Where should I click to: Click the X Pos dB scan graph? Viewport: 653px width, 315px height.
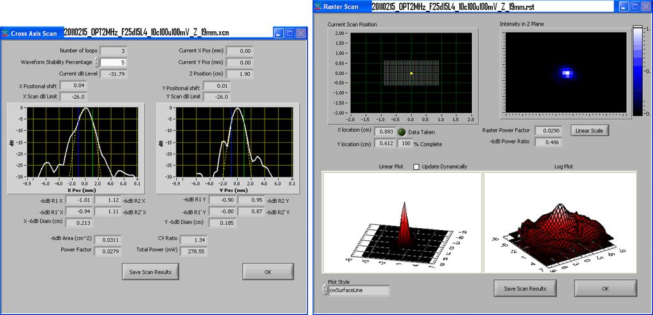click(82, 142)
